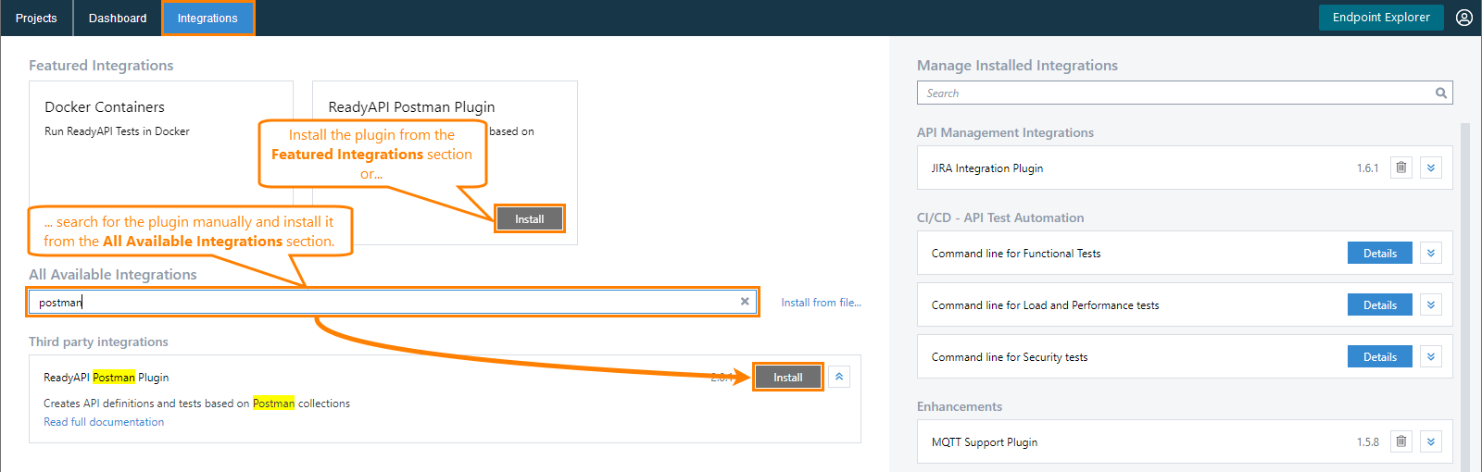Image resolution: width=1482 pixels, height=472 pixels.
Task: Install the ReadyAPI Postman Plugin featured card
Action: 530,219
